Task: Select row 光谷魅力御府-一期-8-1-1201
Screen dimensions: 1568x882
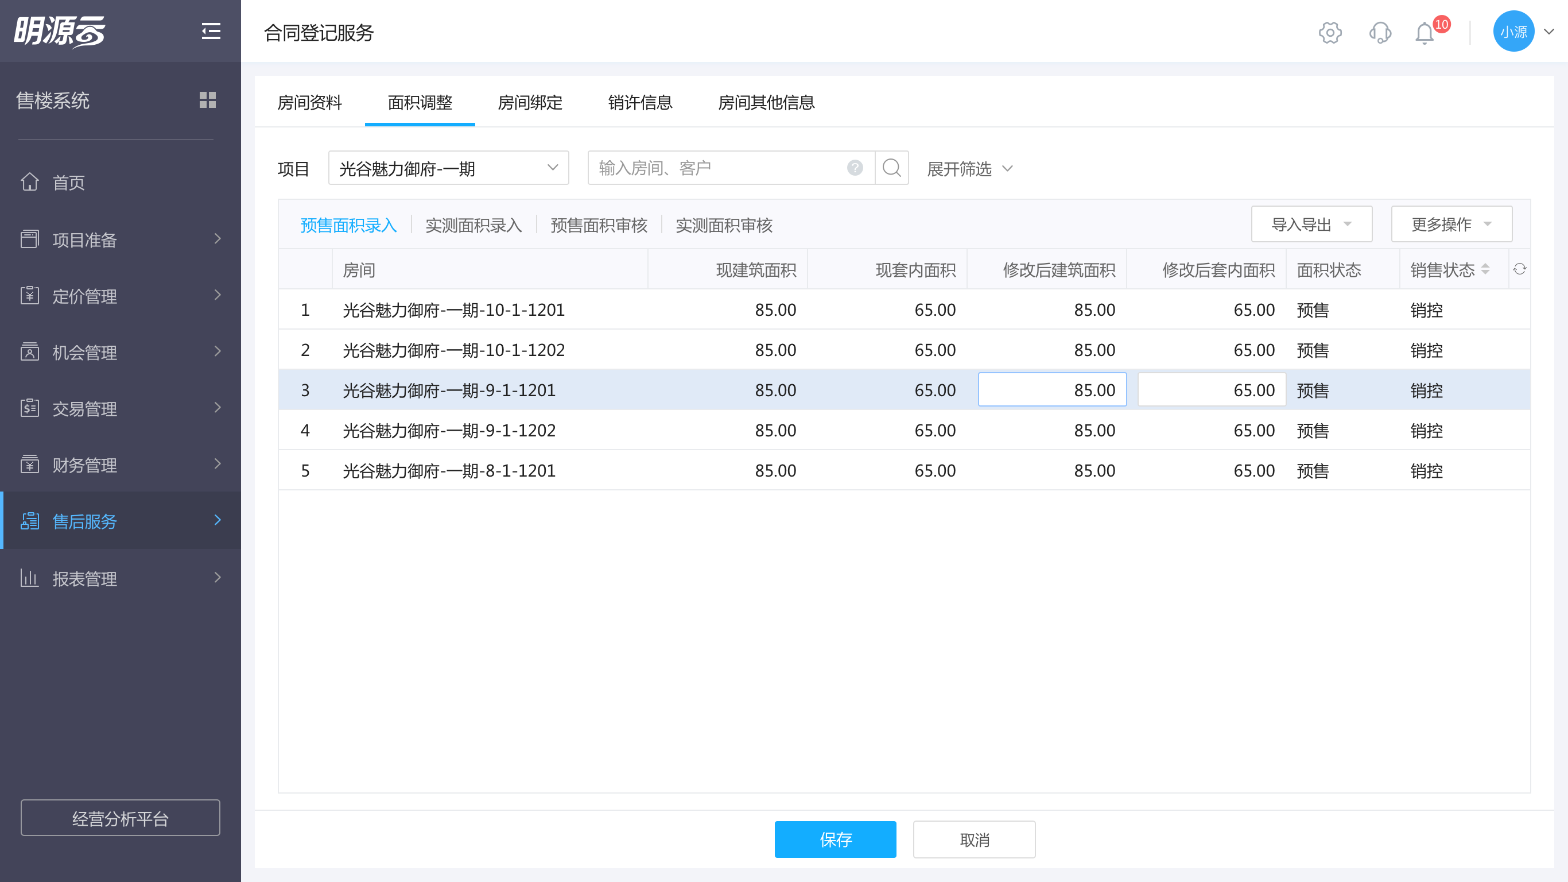Action: 905,470
